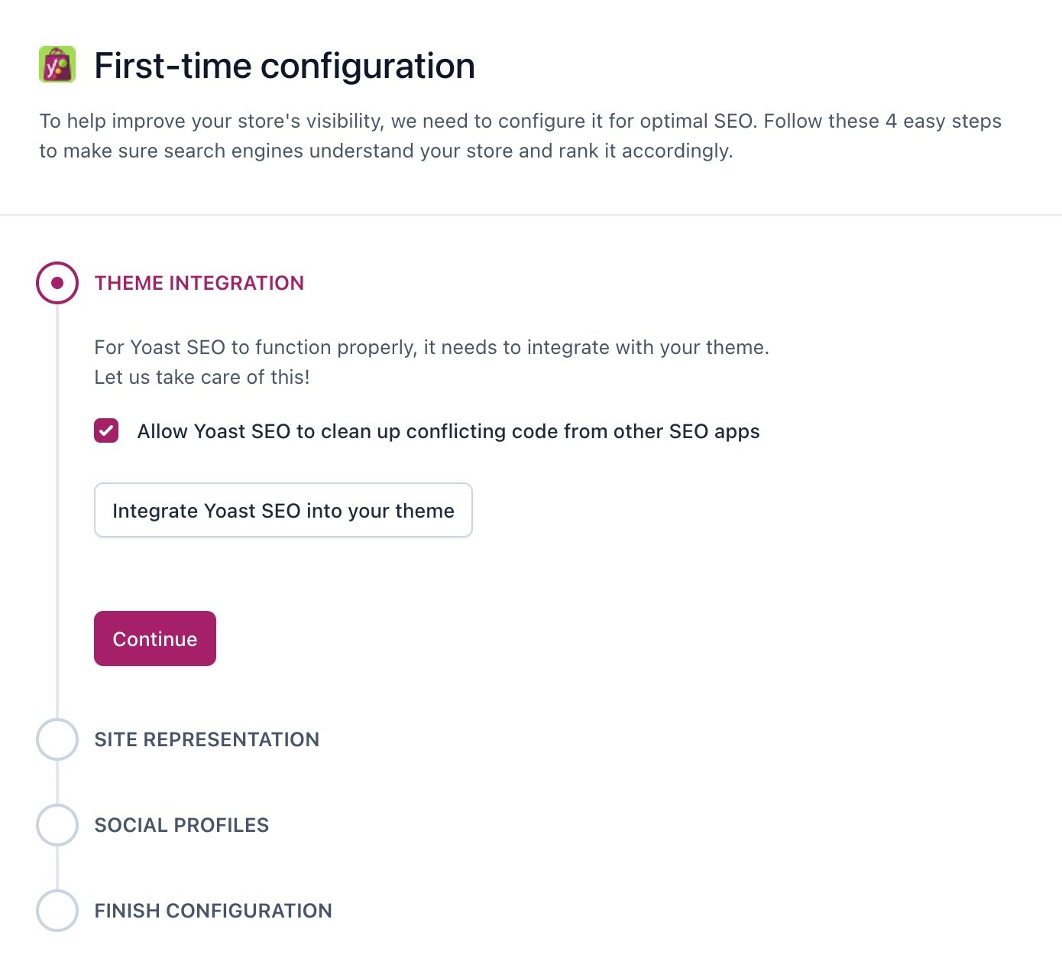Click the Finish Configuration step circle
The image size is (1062, 968).
click(57, 911)
